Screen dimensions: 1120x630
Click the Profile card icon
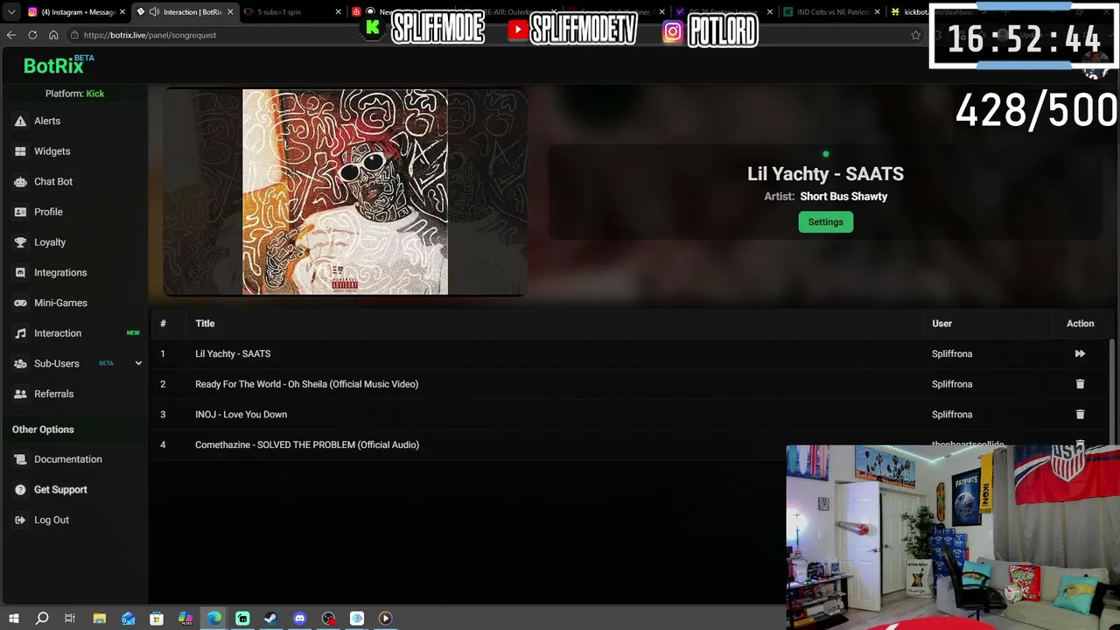point(20,212)
